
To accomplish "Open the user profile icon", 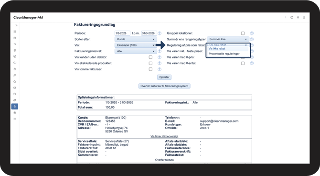I will 304,17.
